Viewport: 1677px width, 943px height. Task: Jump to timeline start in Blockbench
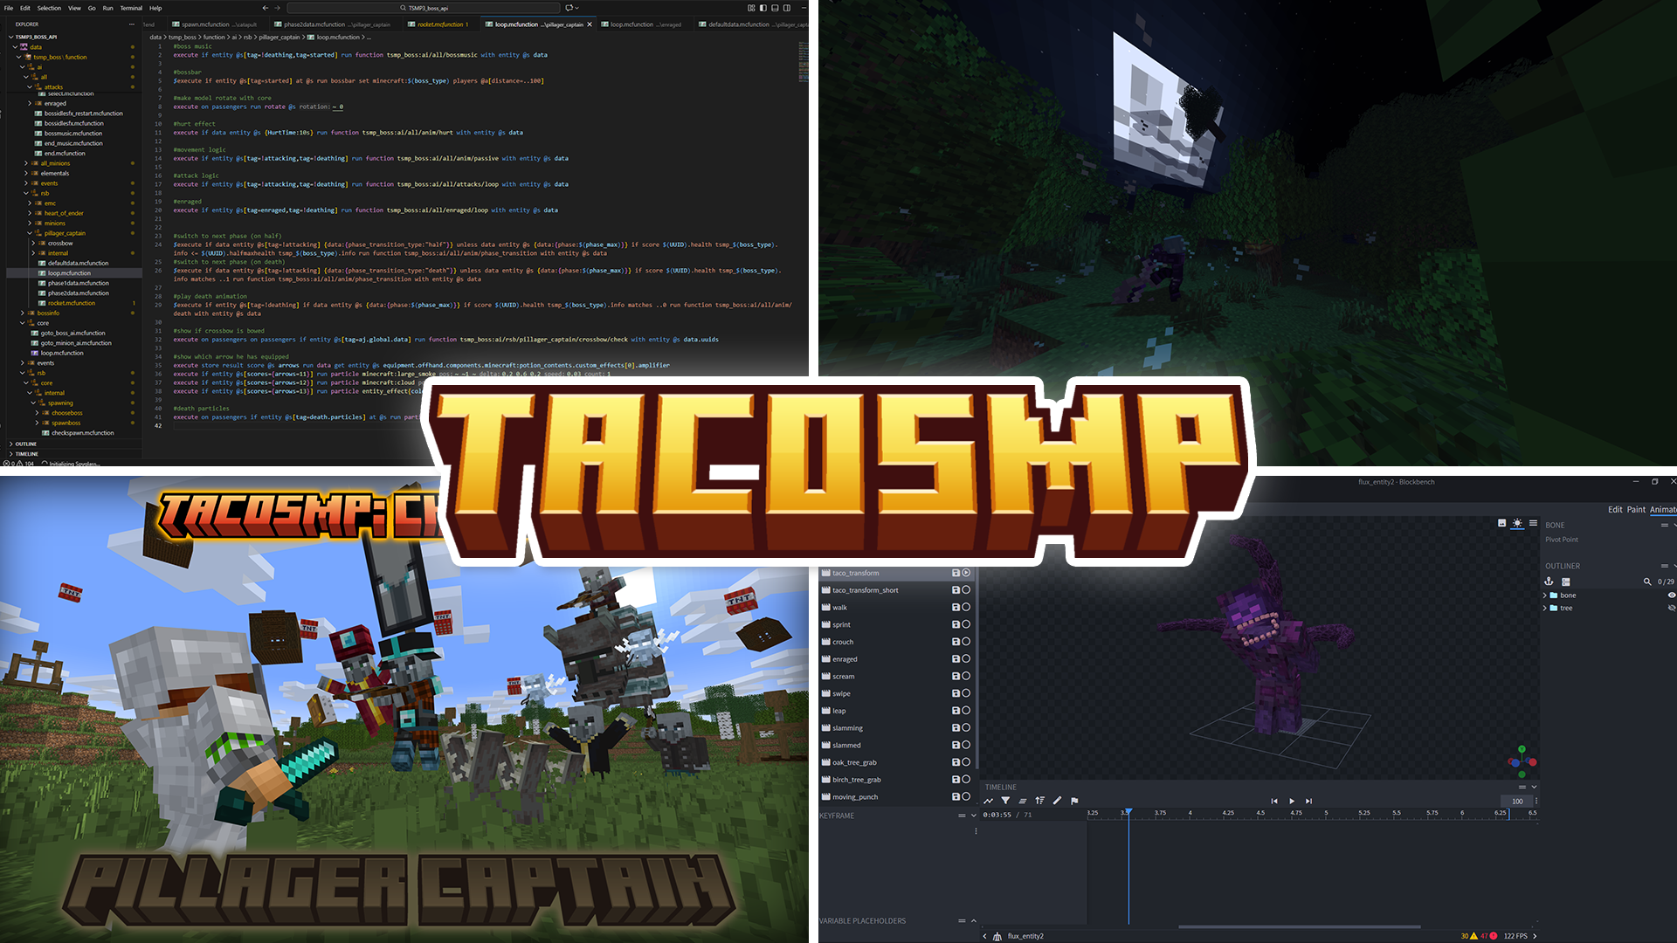[1274, 801]
